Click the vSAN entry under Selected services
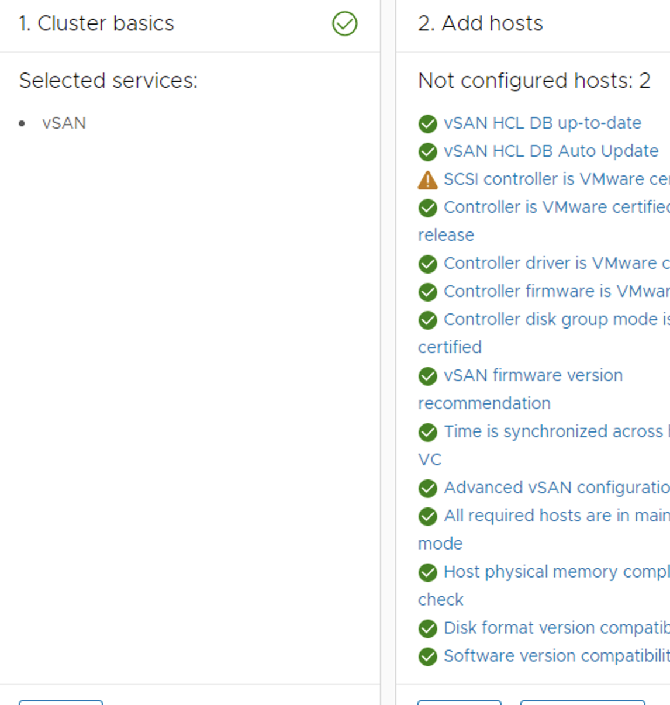Viewport: 670px width, 705px height. (x=64, y=123)
